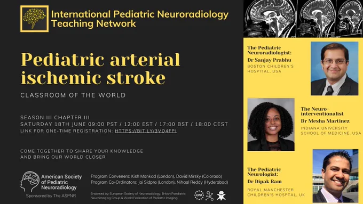This screenshot has width=363, height=204.
Task: Click the name 'Dr Mesha Martinez'
Action: pos(325,121)
